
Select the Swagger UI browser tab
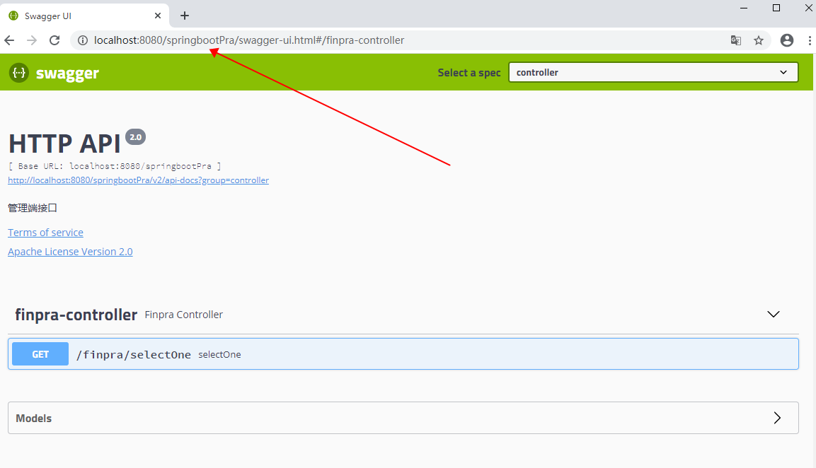85,16
